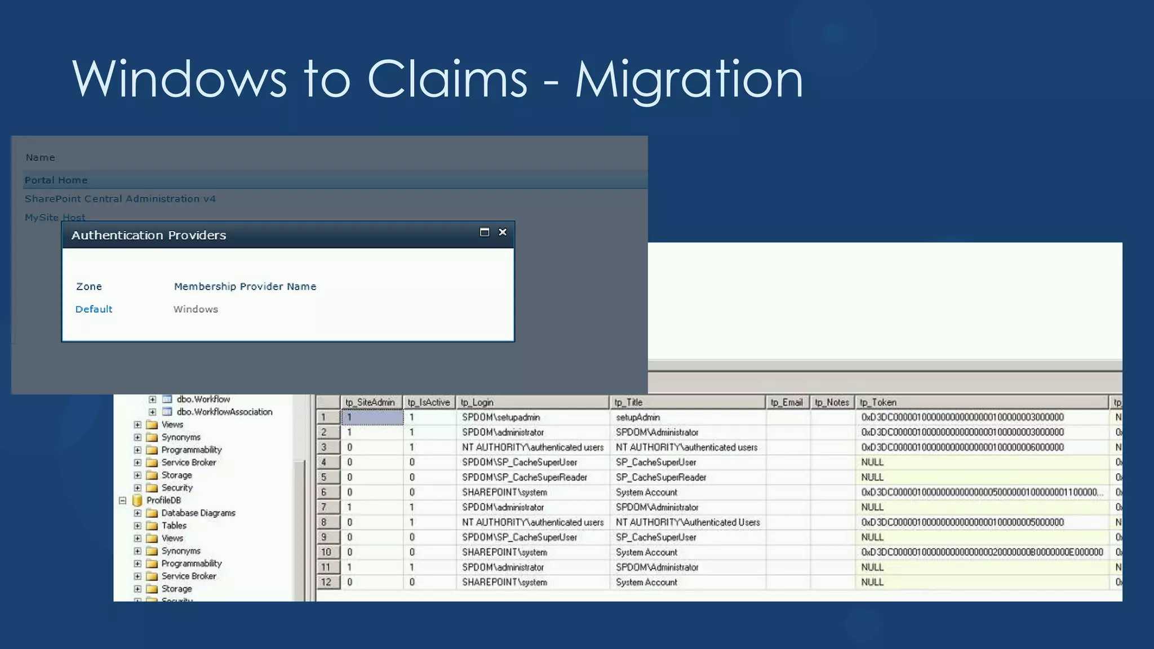Click the setupAdmin title cell
This screenshot has height=649, width=1154.
(x=687, y=417)
